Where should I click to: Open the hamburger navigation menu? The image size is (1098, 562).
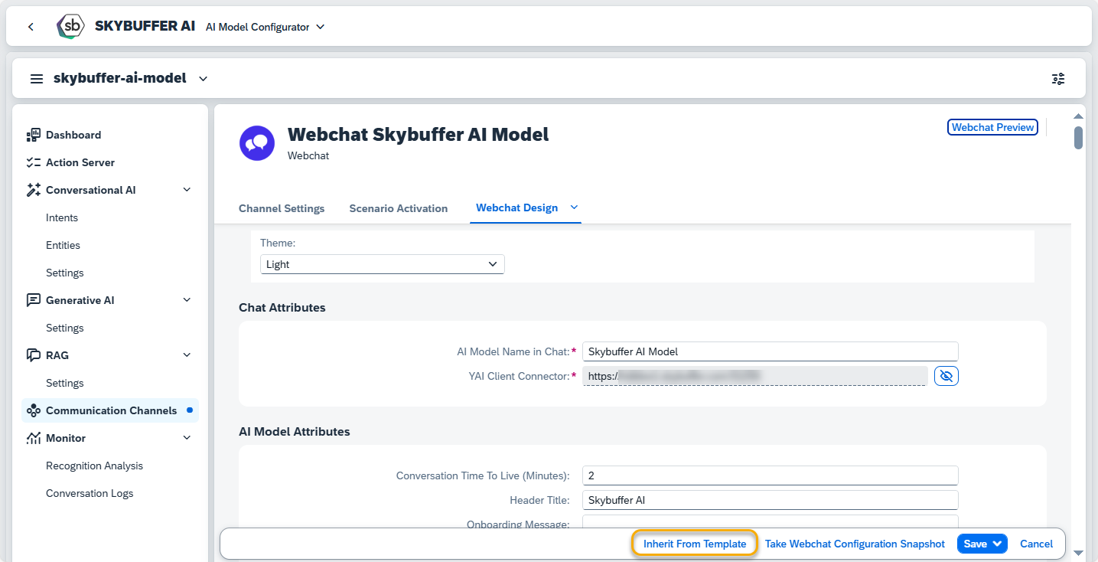tap(36, 79)
